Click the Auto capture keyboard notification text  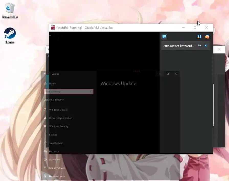pyautogui.click(x=179, y=46)
